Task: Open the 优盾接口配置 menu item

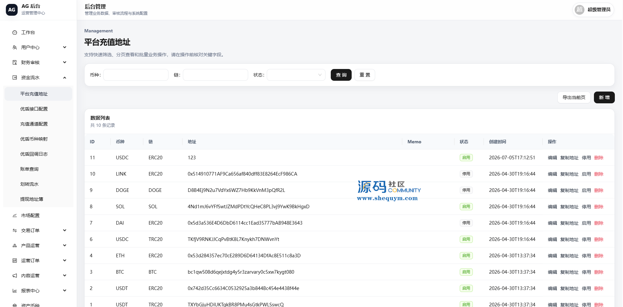Action: (x=38, y=109)
